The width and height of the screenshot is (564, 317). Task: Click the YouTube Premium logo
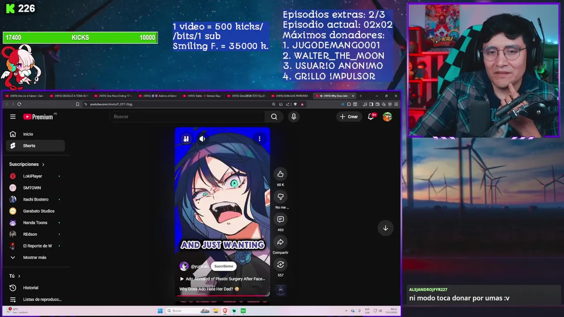(38, 117)
